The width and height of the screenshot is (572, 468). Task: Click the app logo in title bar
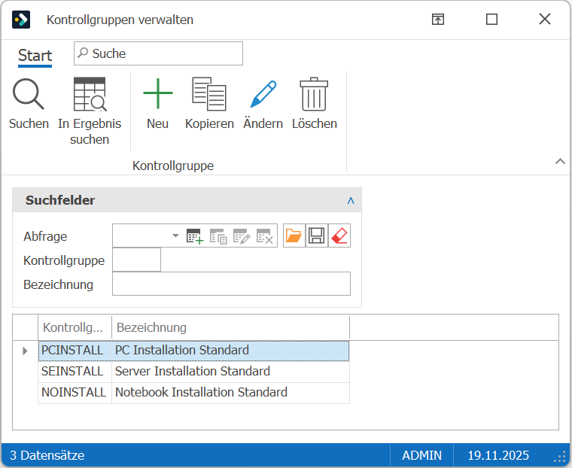(21, 20)
